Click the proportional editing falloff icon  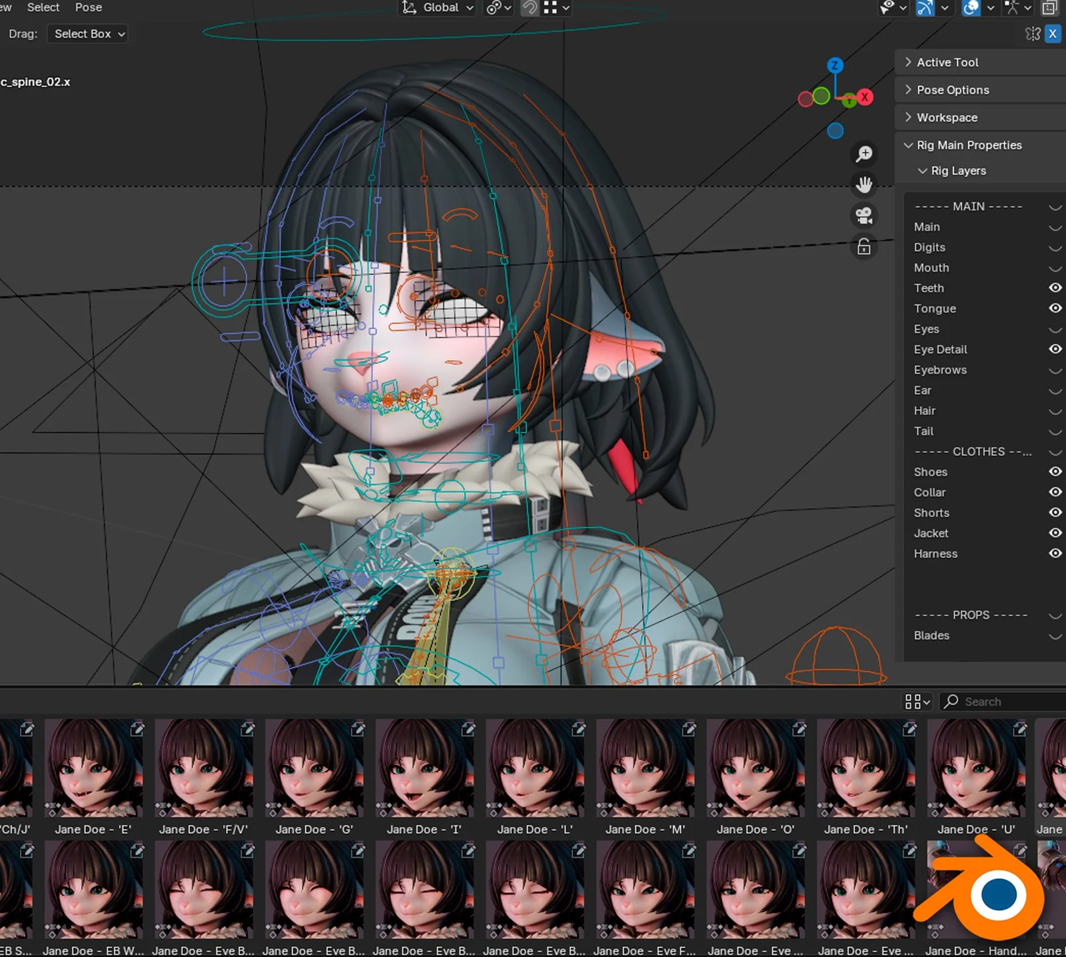coord(493,7)
